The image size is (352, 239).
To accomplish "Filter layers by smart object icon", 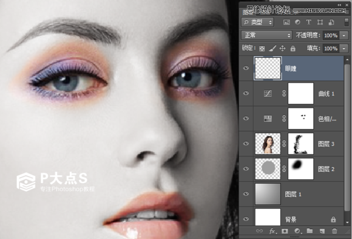I will coord(331,22).
